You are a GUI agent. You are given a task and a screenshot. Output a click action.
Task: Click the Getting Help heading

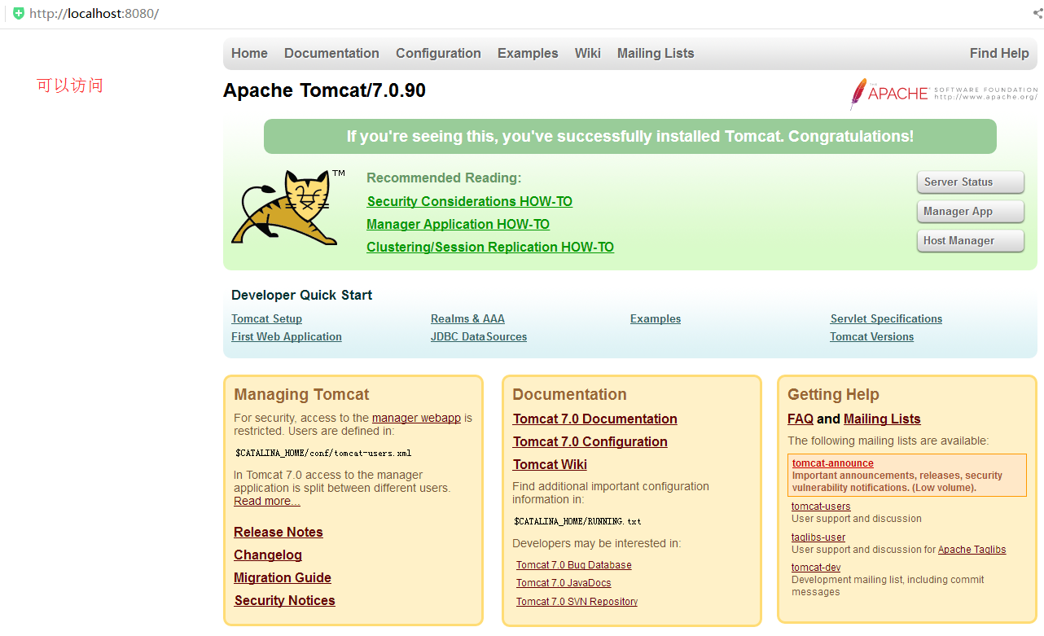833,395
